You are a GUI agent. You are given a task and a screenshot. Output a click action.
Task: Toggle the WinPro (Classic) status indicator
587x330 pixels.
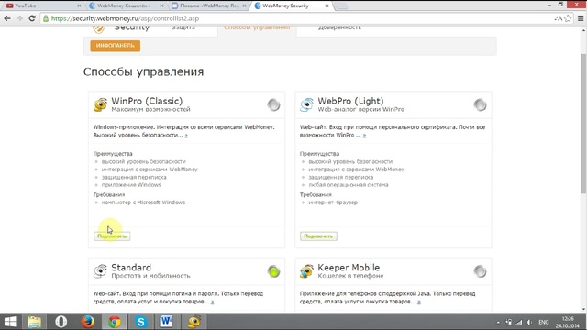(273, 104)
